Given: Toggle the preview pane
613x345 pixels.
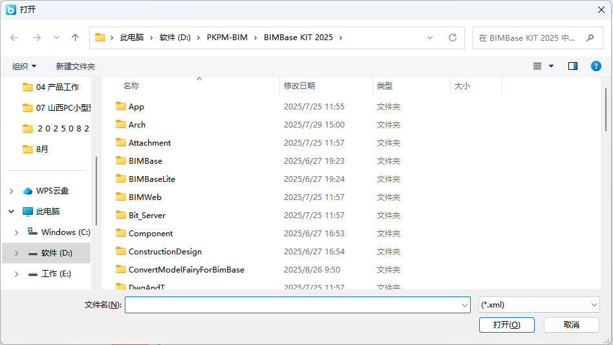Looking at the screenshot, I should (x=573, y=66).
